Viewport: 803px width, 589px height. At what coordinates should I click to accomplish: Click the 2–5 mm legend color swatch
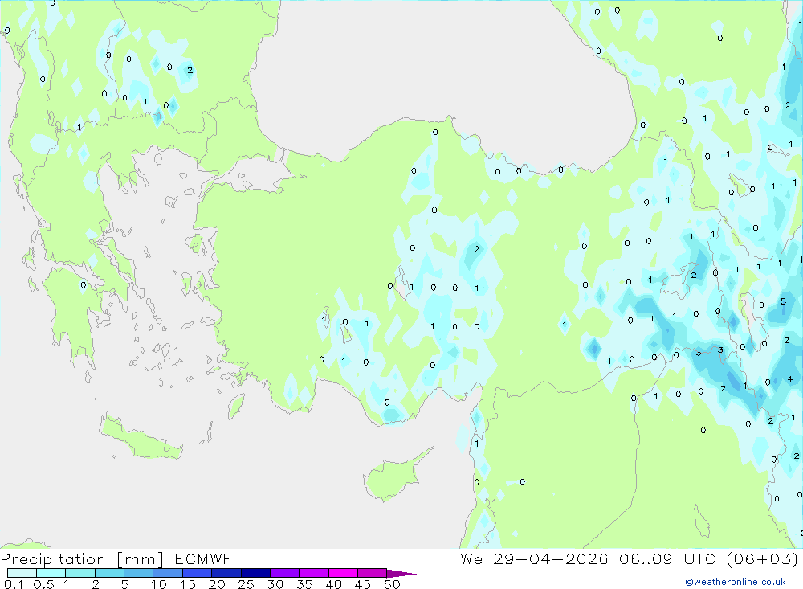(x=109, y=573)
